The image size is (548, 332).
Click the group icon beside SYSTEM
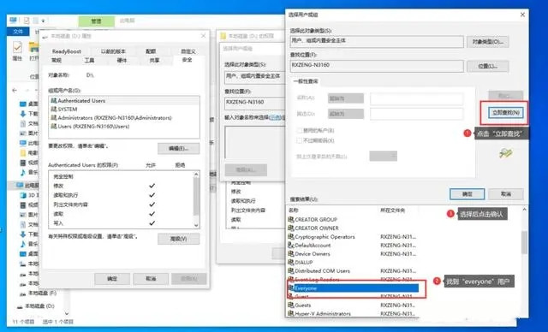53,109
